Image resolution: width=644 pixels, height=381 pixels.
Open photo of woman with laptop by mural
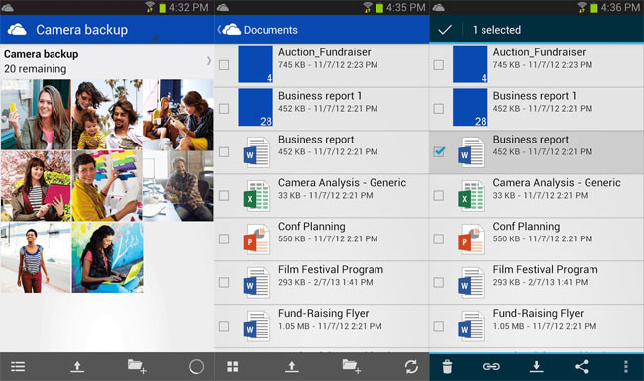point(107,257)
